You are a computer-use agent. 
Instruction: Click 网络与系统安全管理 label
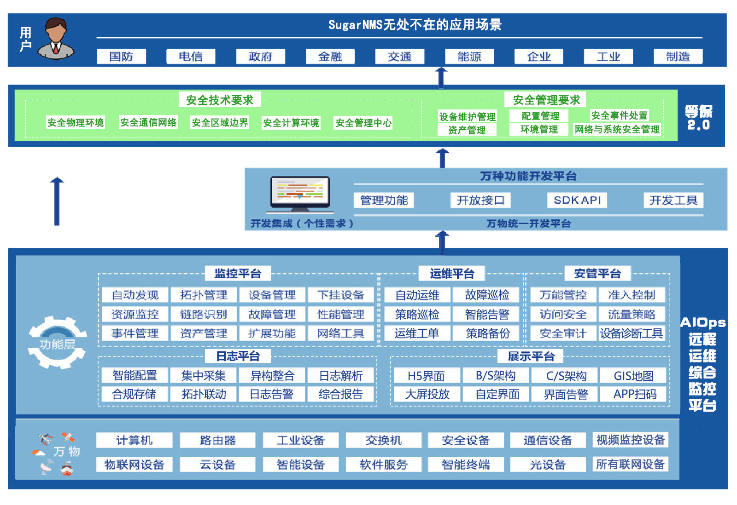tap(617, 129)
